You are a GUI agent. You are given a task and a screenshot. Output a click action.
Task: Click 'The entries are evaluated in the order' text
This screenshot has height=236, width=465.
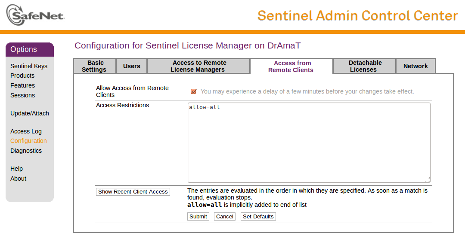[x=307, y=194]
